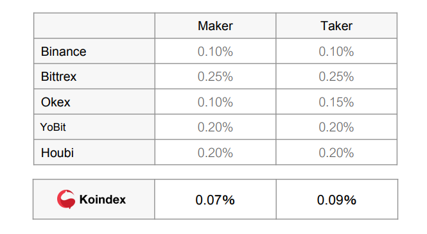Viewport: 427px width, 234px height.
Task: Click the empty top-left header cell
Action: [x=94, y=26]
